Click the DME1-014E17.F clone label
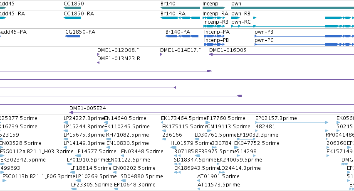Screen dimensions: 354x191 coord(181,50)
